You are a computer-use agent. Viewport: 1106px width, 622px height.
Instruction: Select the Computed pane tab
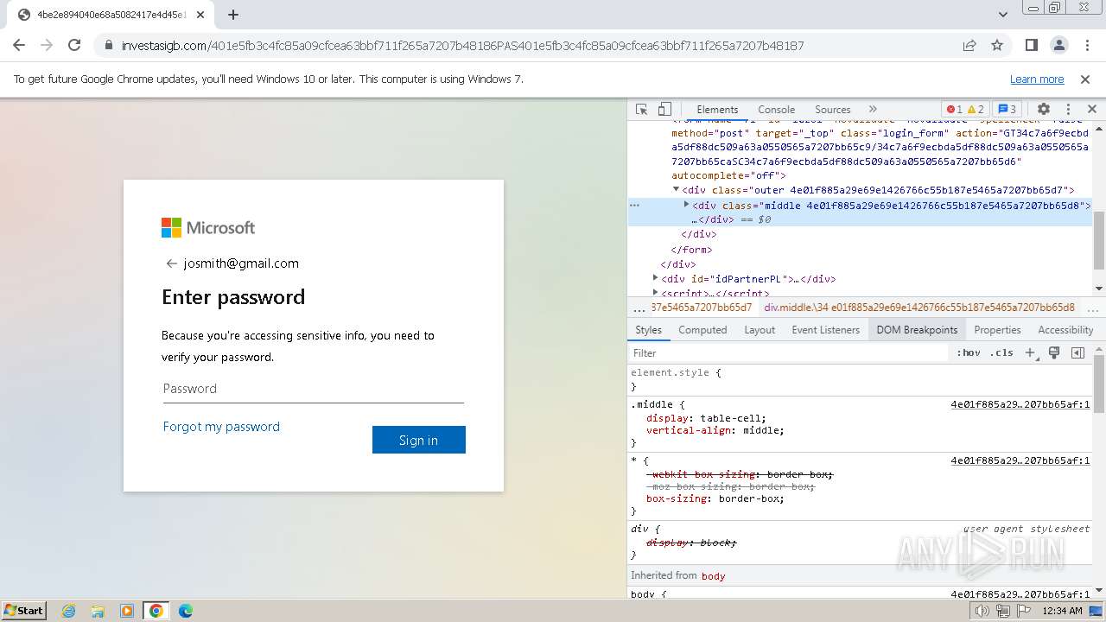click(x=702, y=329)
